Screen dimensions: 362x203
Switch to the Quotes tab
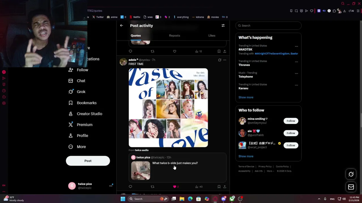[x=136, y=36]
